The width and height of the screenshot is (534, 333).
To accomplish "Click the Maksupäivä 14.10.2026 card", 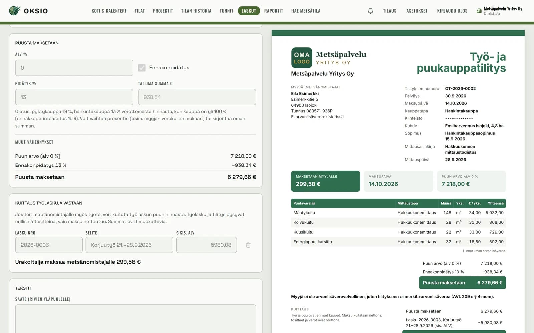I will coord(398,181).
